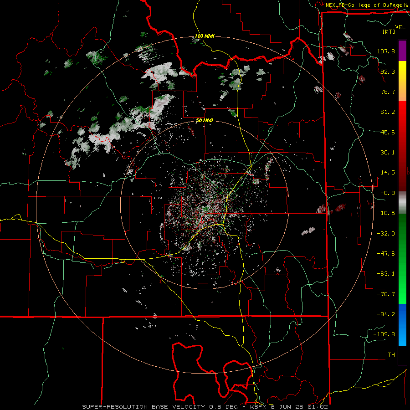
Task: Pick the purple segment of color bar
Action: pyautogui.click(x=402, y=51)
